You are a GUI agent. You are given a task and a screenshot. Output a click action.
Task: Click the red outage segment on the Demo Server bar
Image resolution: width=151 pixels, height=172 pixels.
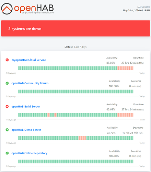pos(82,138)
